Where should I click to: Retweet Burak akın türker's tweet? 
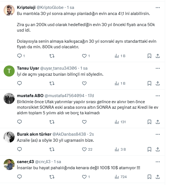(x=52, y=149)
